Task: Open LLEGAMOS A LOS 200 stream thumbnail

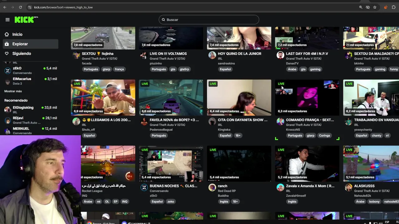Action: point(103,98)
